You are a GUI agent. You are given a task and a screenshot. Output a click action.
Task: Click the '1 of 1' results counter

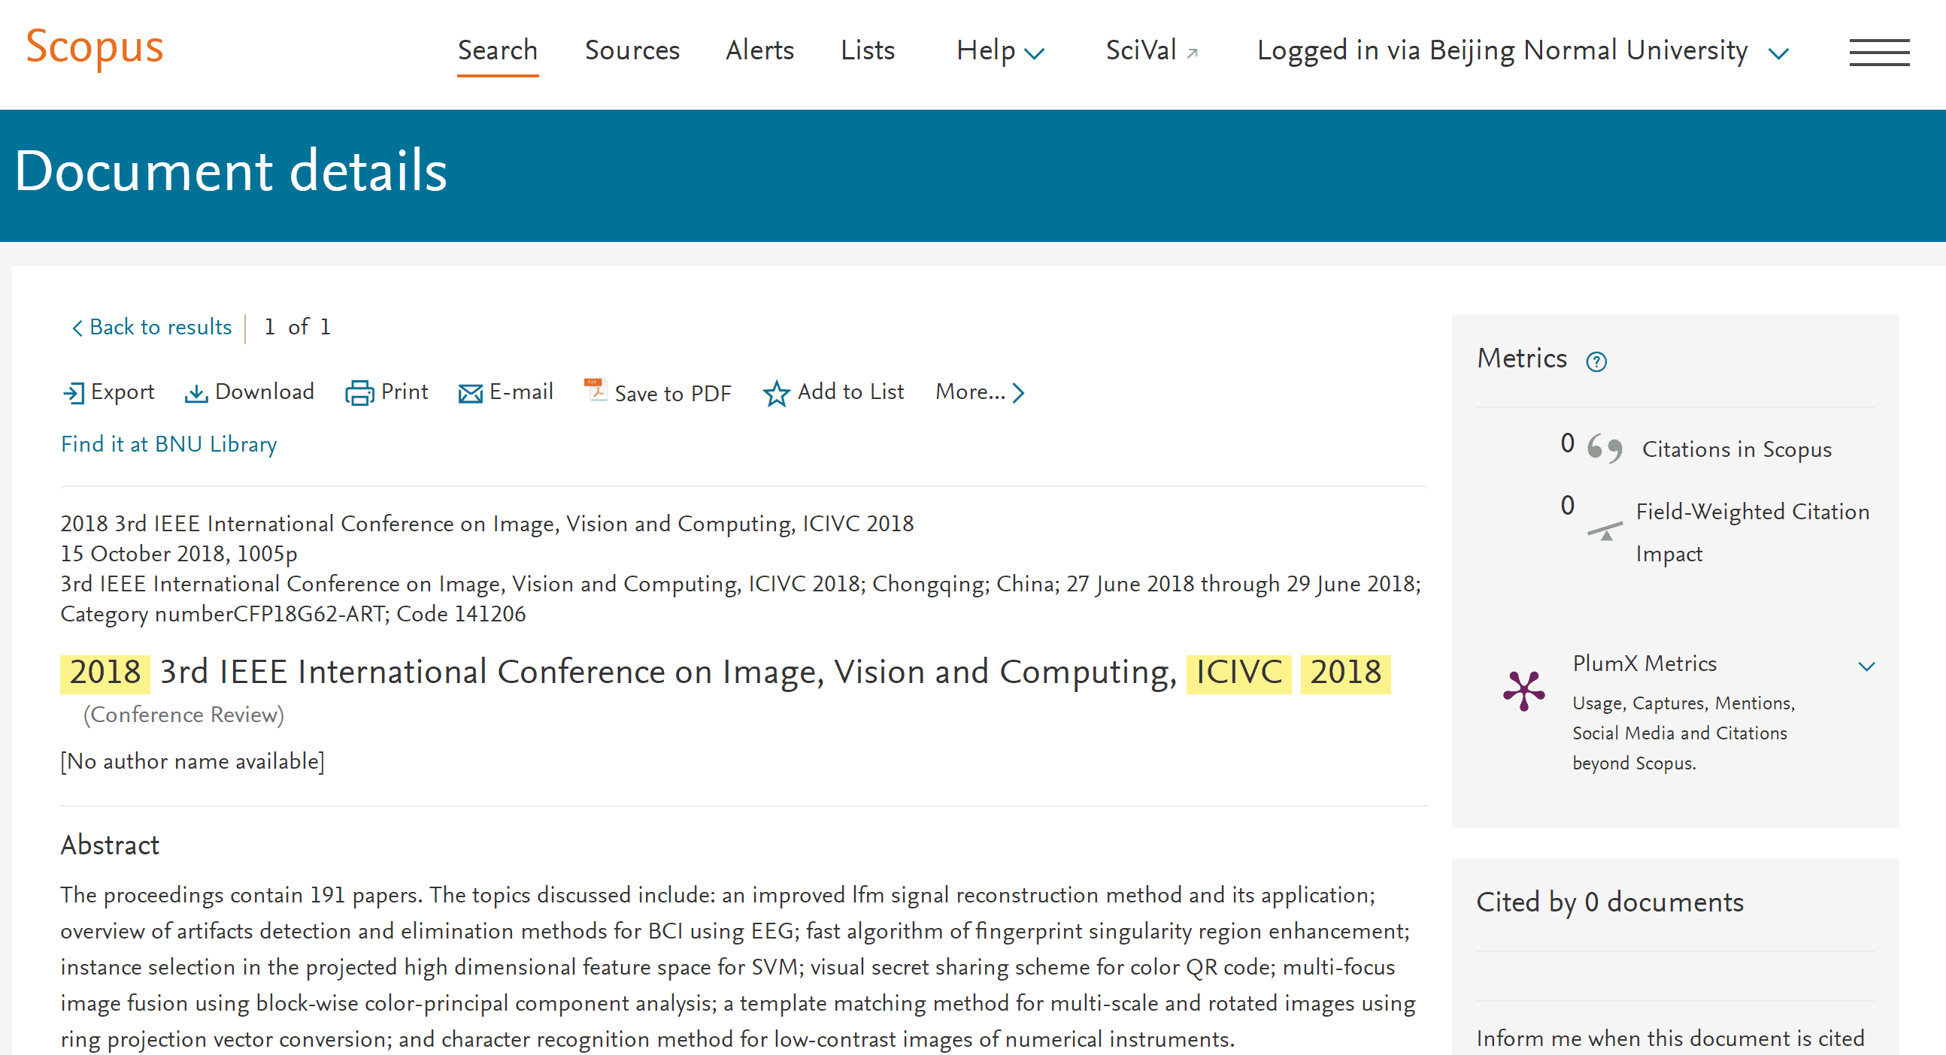tap(297, 327)
